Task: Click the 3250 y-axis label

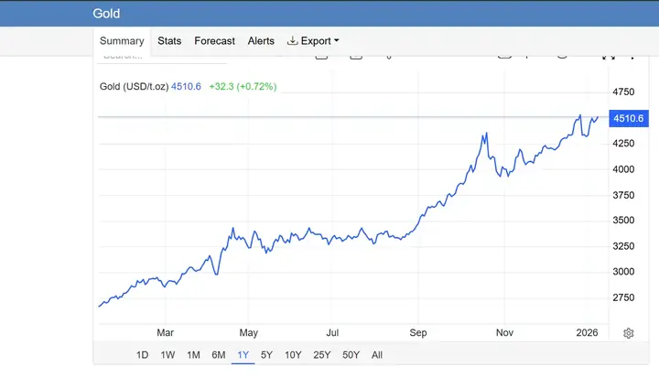Action: pos(623,246)
